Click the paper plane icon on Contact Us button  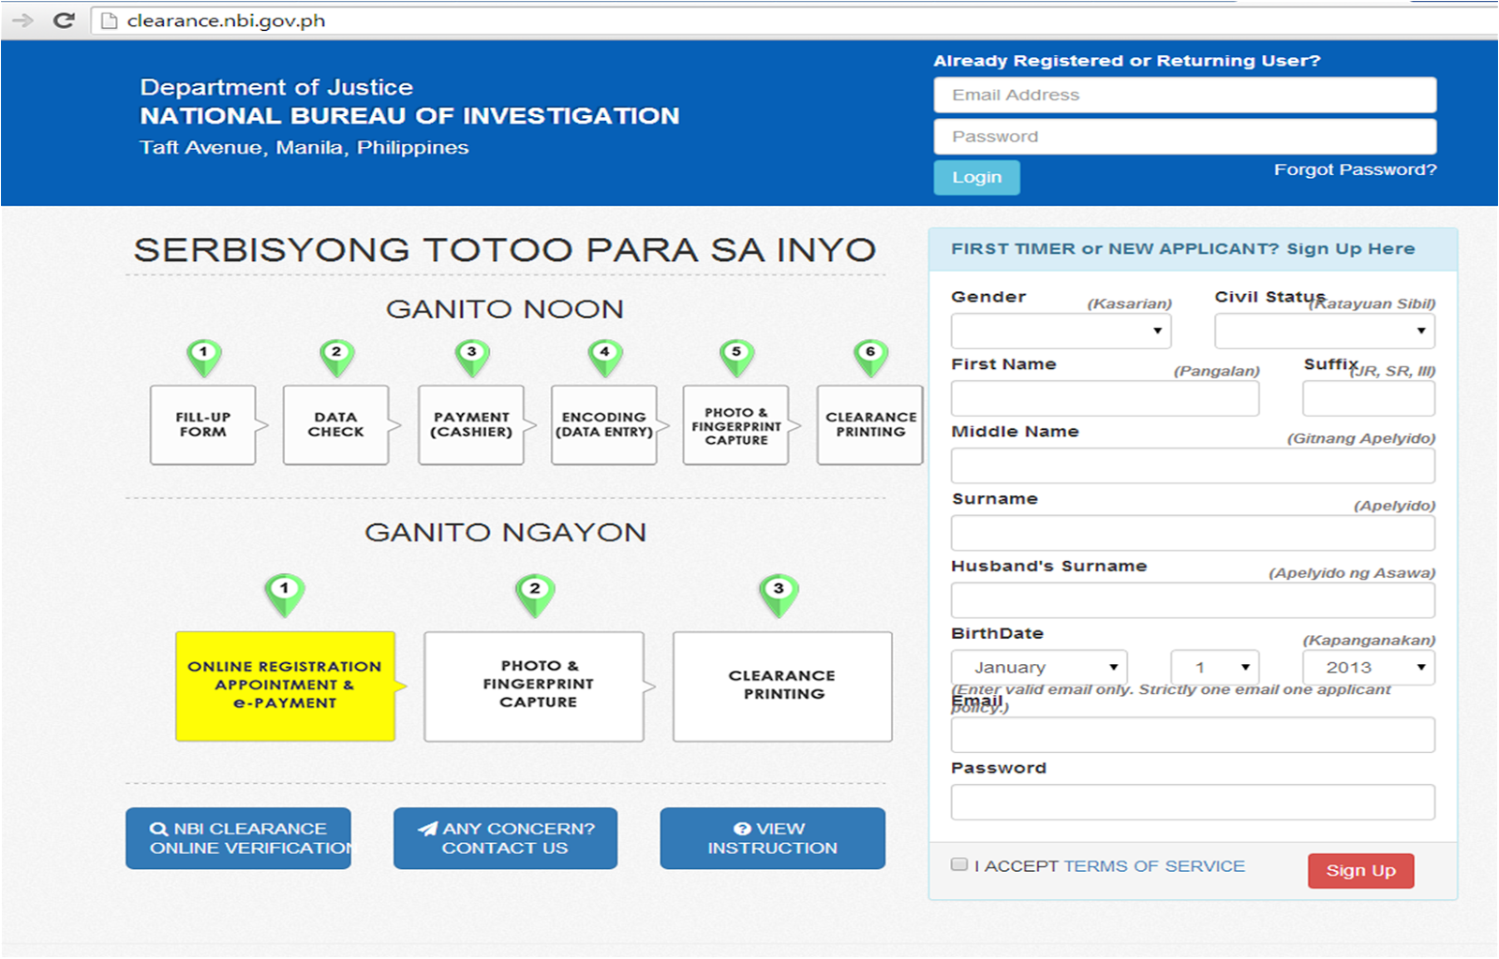(x=429, y=828)
